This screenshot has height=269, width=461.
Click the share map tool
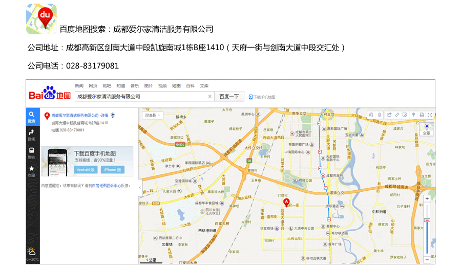pos(389,115)
